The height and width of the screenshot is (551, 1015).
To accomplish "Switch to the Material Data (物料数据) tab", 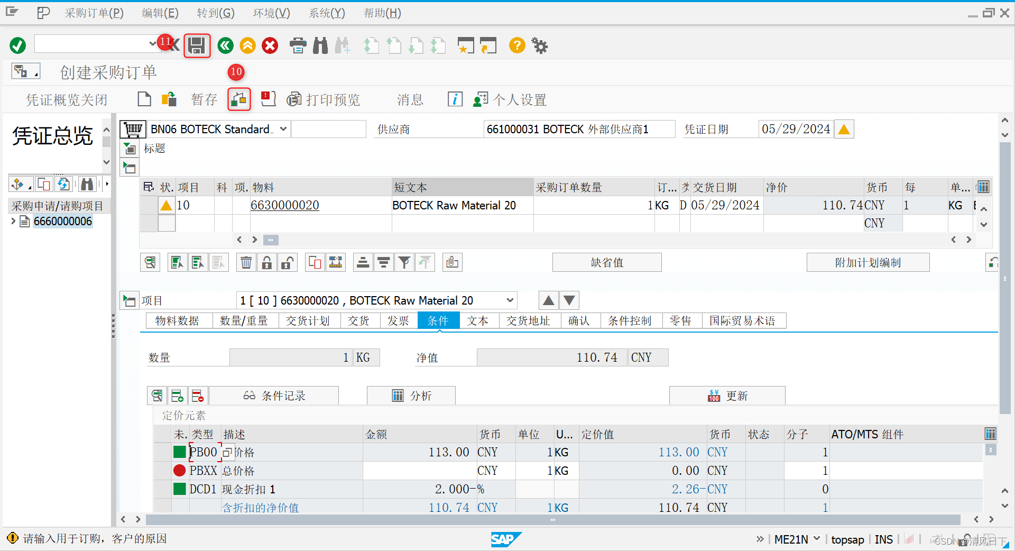I will coord(178,320).
